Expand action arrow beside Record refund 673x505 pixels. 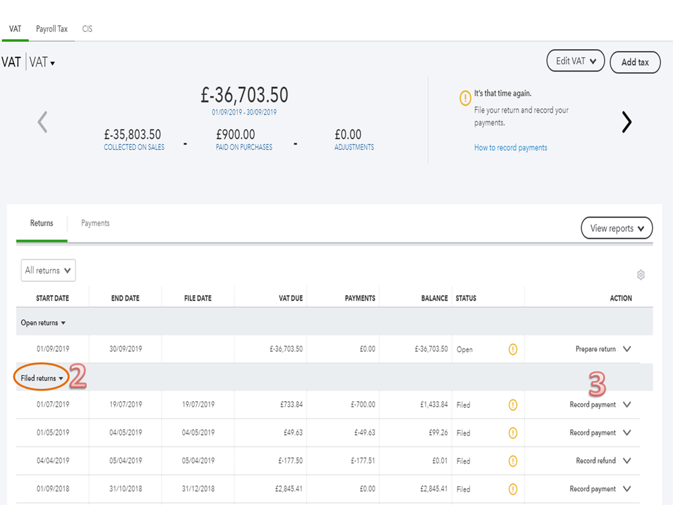[627, 461]
